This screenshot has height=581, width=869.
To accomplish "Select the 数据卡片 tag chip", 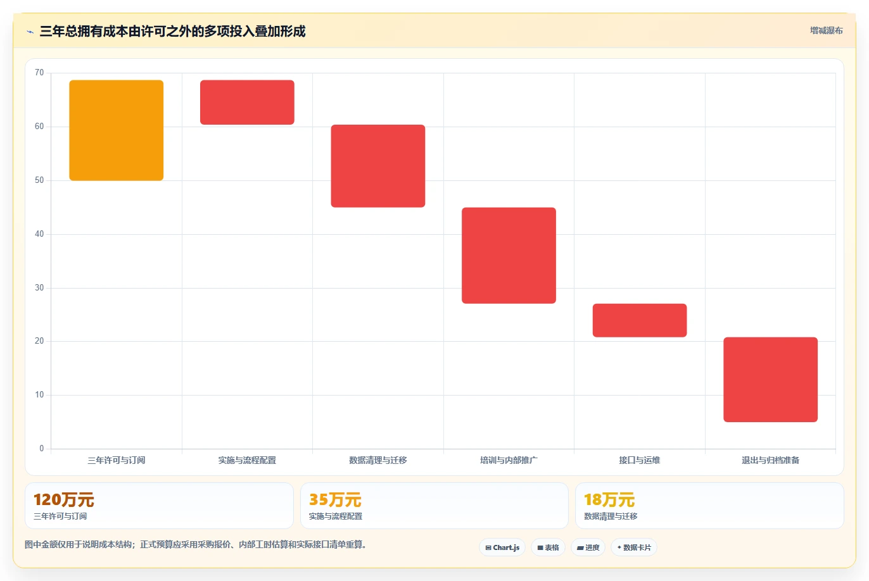I will [634, 547].
